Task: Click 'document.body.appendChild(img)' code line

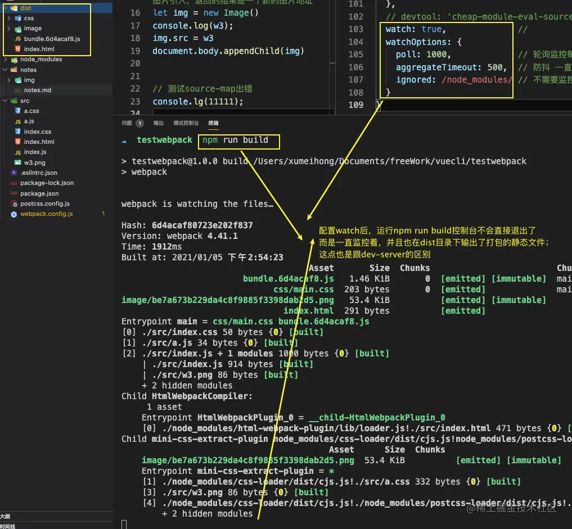Action: pos(228,51)
